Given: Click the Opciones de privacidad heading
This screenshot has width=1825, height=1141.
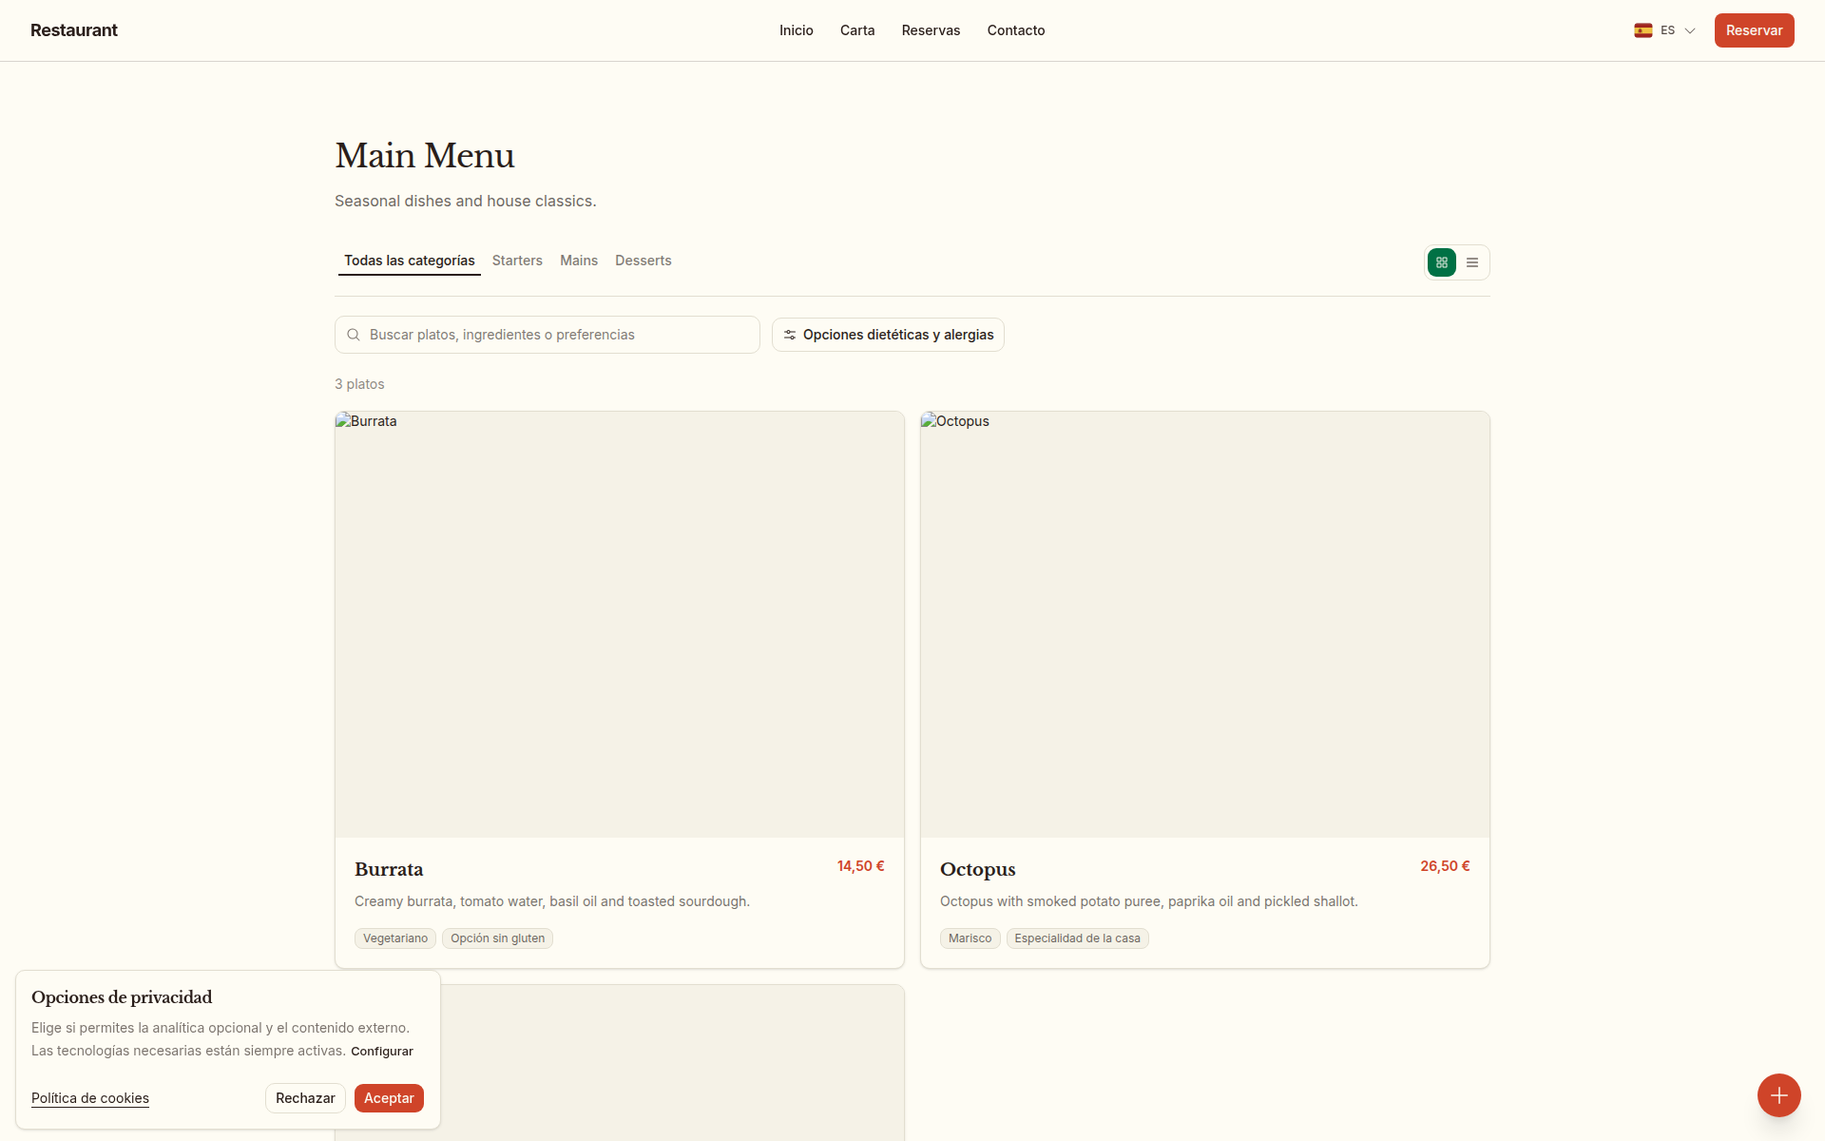Looking at the screenshot, I should 122,997.
